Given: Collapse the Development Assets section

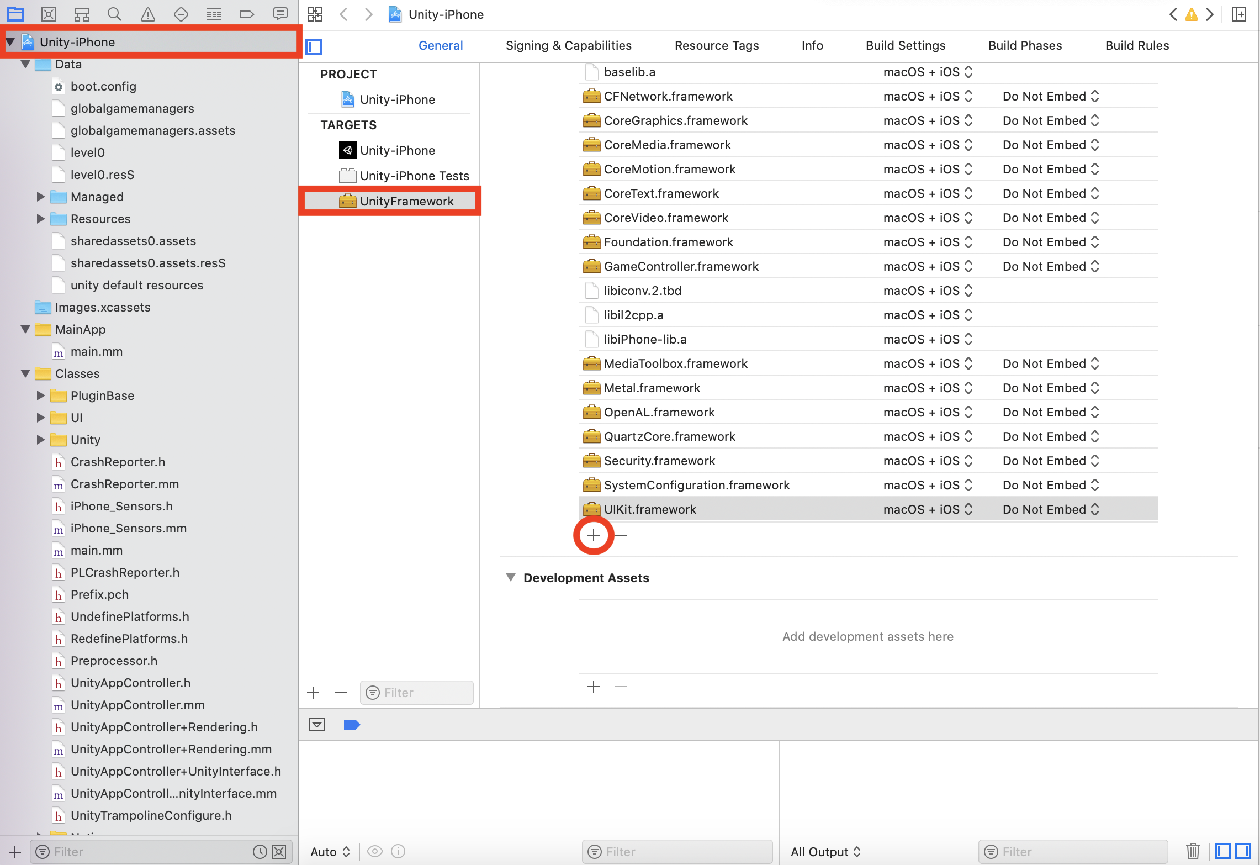Looking at the screenshot, I should [511, 577].
